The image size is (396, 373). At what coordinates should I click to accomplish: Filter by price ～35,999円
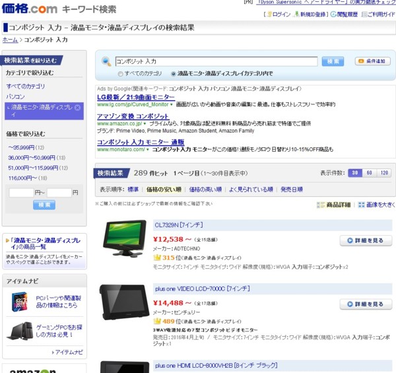pyautogui.click(x=22, y=147)
